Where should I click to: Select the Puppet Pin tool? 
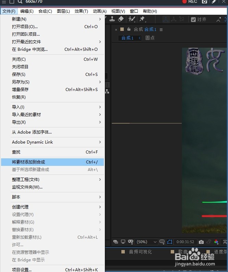click(x=142, y=19)
